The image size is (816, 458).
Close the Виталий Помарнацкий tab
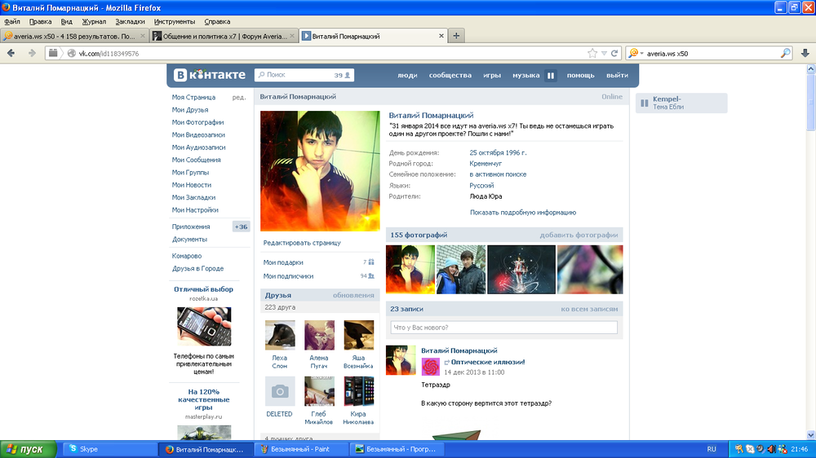pyautogui.click(x=441, y=36)
